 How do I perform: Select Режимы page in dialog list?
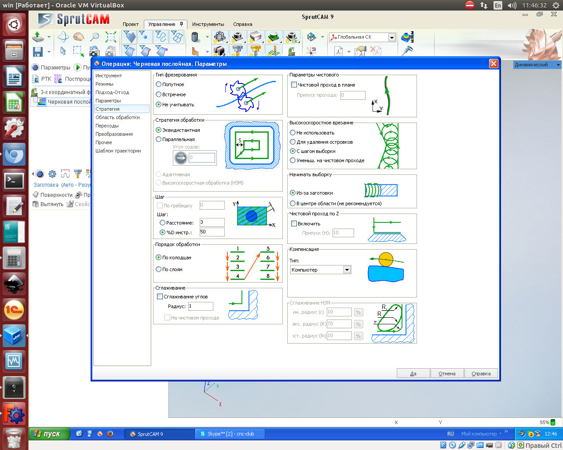tap(122, 84)
